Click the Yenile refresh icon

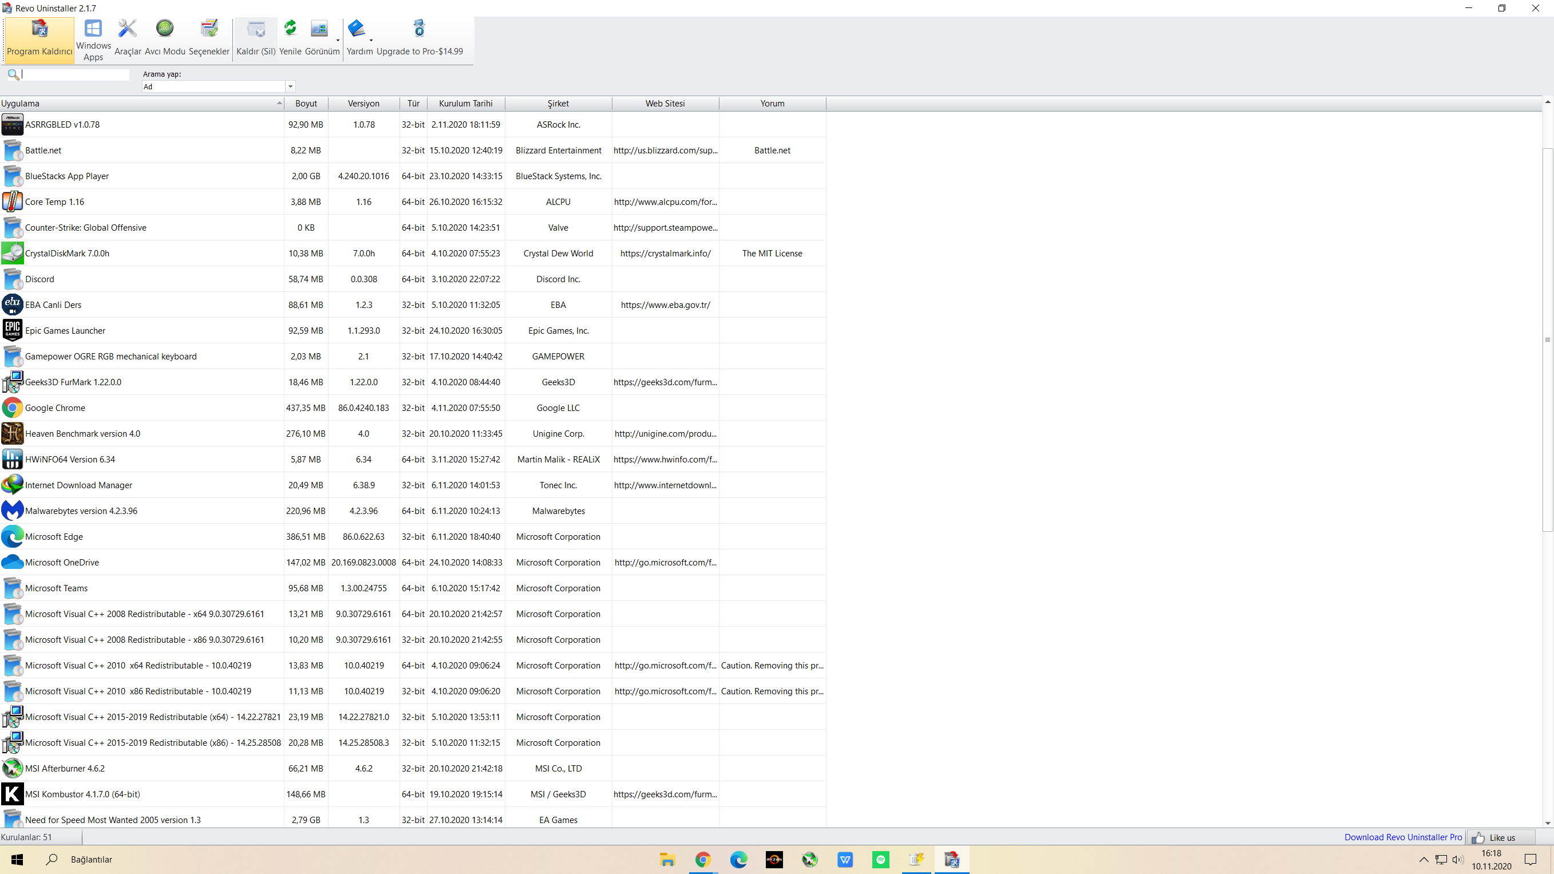coord(290,37)
